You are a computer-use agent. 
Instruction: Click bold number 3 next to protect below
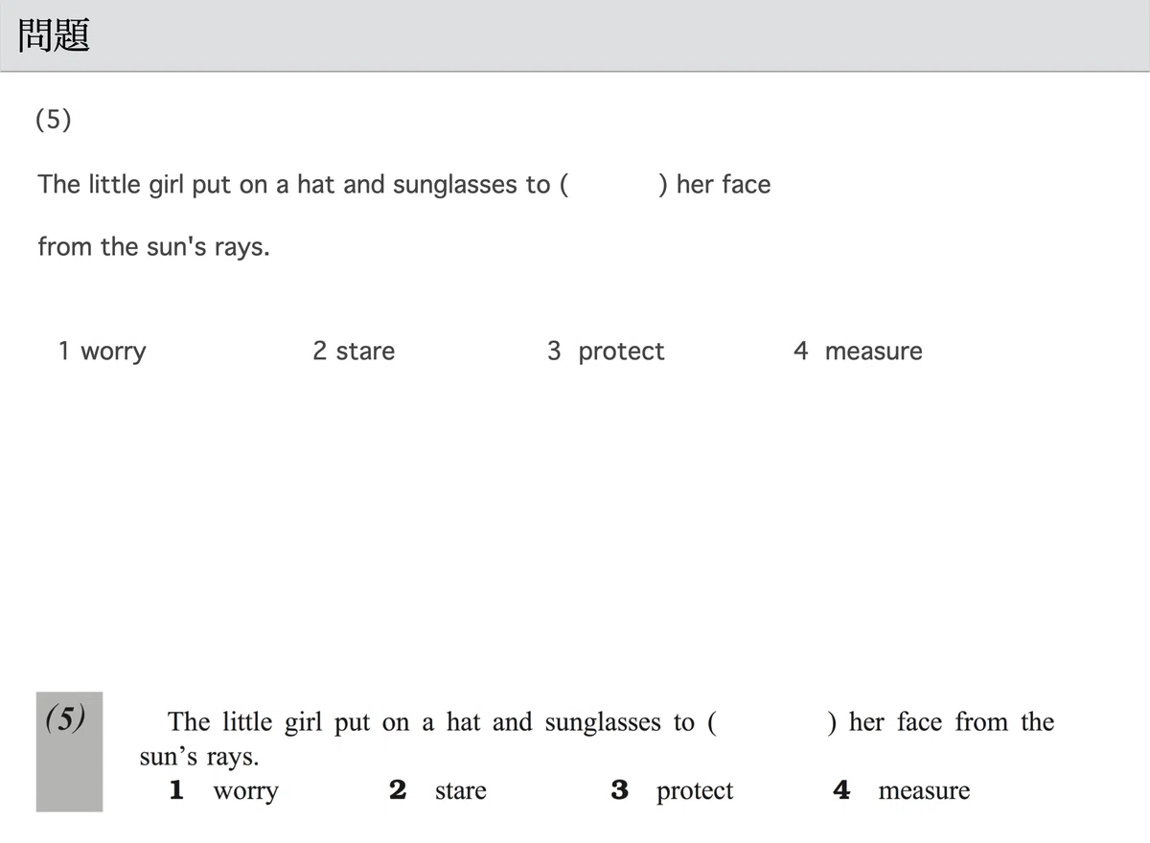coord(620,790)
